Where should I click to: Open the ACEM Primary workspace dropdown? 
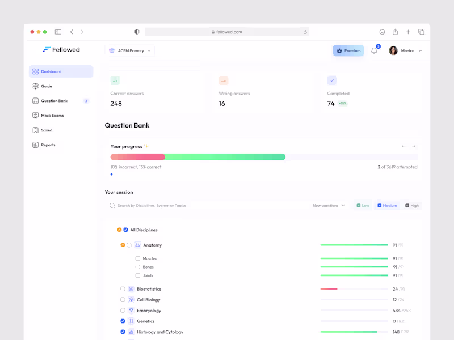pyautogui.click(x=129, y=50)
